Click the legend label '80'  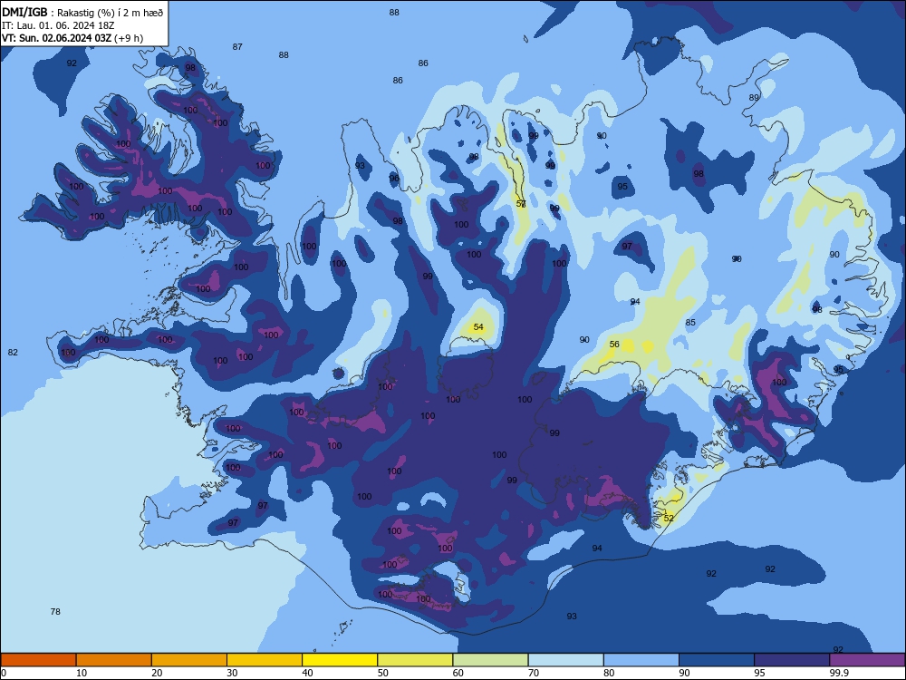609,673
